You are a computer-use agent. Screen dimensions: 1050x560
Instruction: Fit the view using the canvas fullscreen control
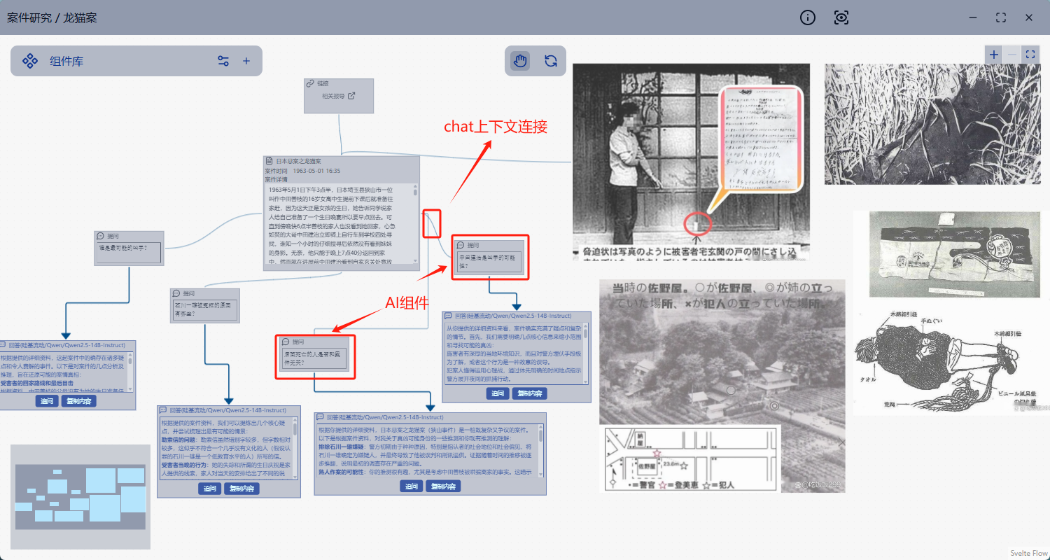(x=1030, y=54)
